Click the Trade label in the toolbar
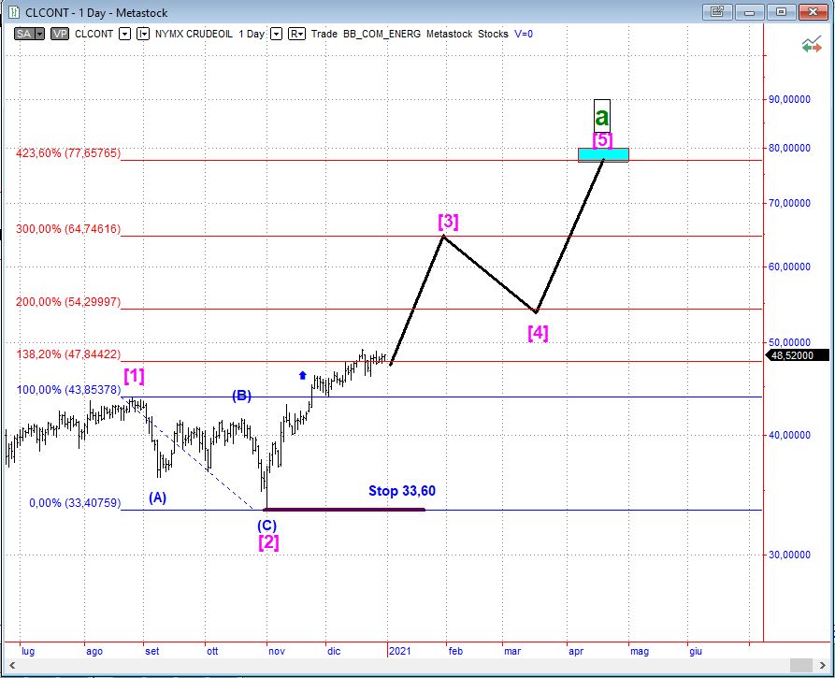Image resolution: width=835 pixels, height=678 pixels. 324,34
